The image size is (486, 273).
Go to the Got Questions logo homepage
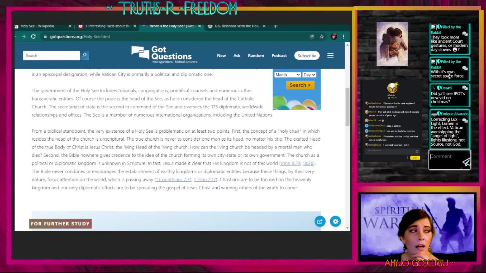click(165, 55)
